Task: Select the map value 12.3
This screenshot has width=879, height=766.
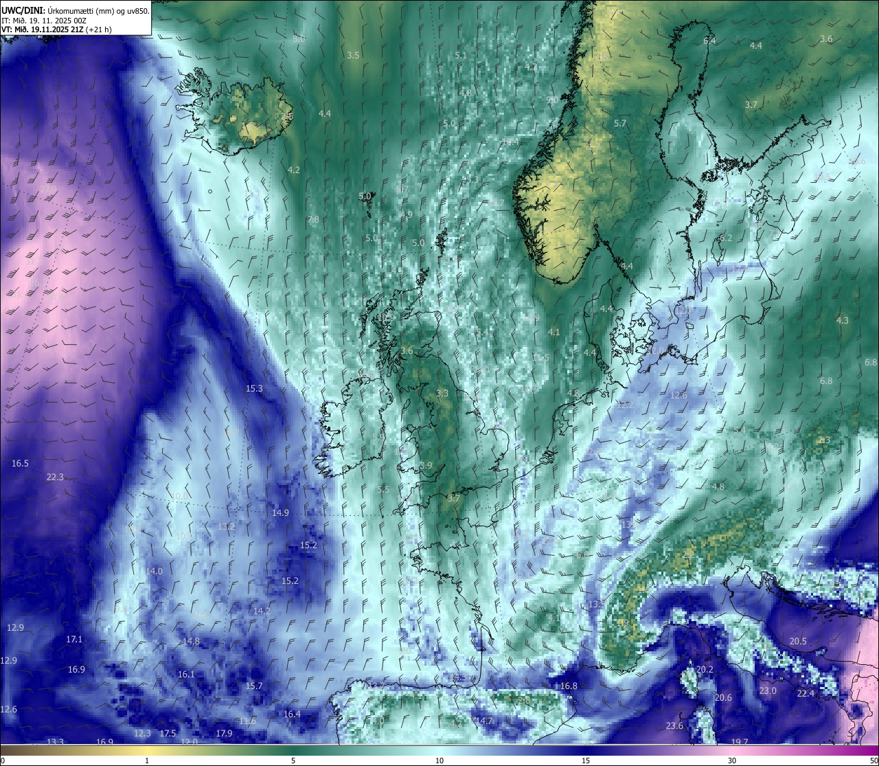Action: [x=142, y=733]
